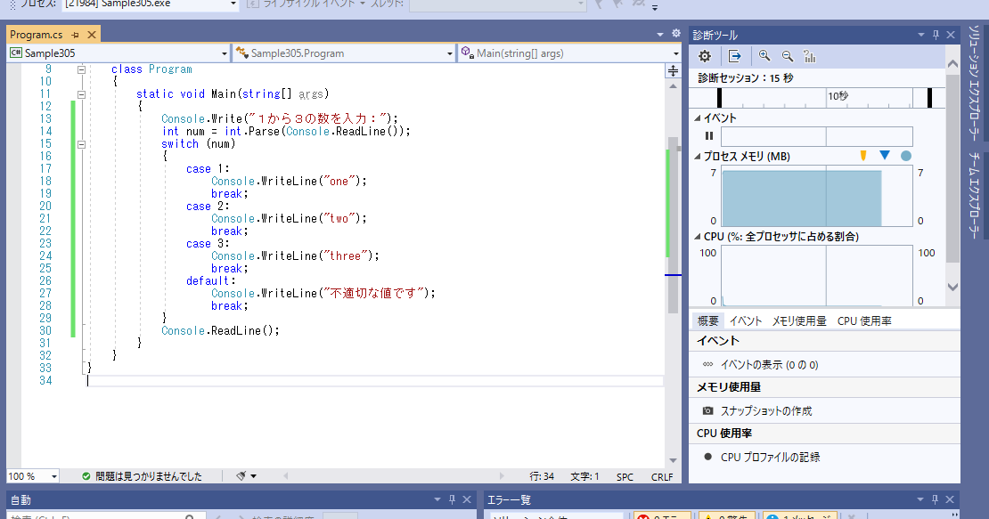Click the green 問題は見つかりませんでした health icon
Viewport: 989px width, 519px height.
86,476
